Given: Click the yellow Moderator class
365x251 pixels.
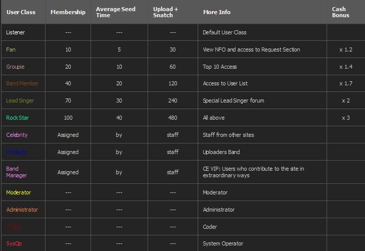Looking at the screenshot, I should (x=18, y=192).
